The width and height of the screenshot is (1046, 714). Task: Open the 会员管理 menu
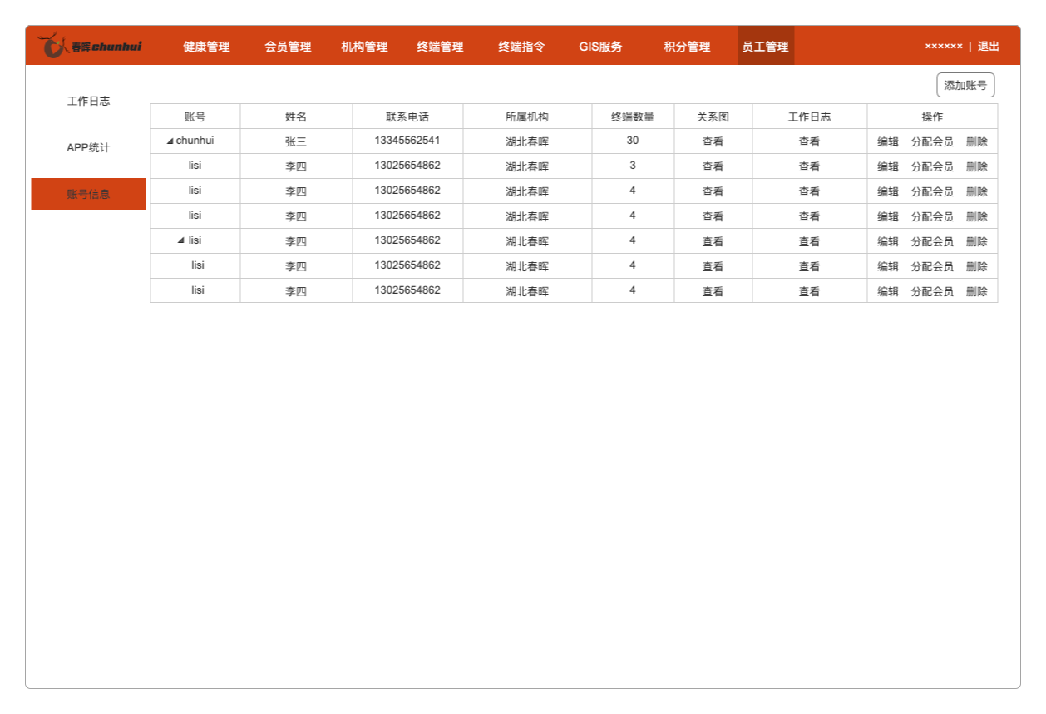[x=288, y=47]
